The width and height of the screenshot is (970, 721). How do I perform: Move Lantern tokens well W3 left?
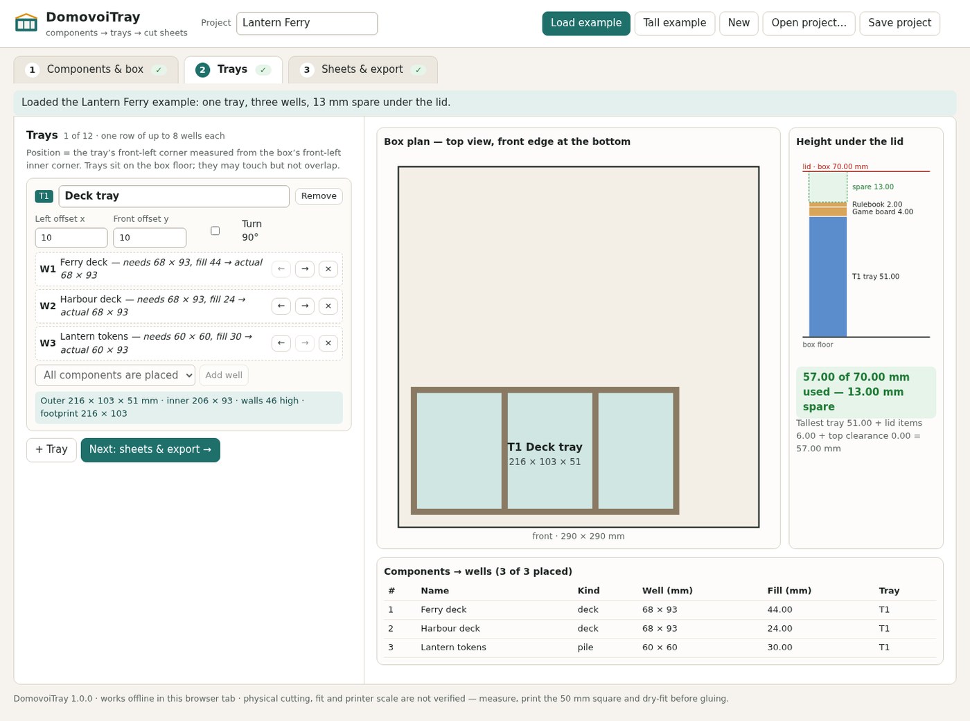281,343
